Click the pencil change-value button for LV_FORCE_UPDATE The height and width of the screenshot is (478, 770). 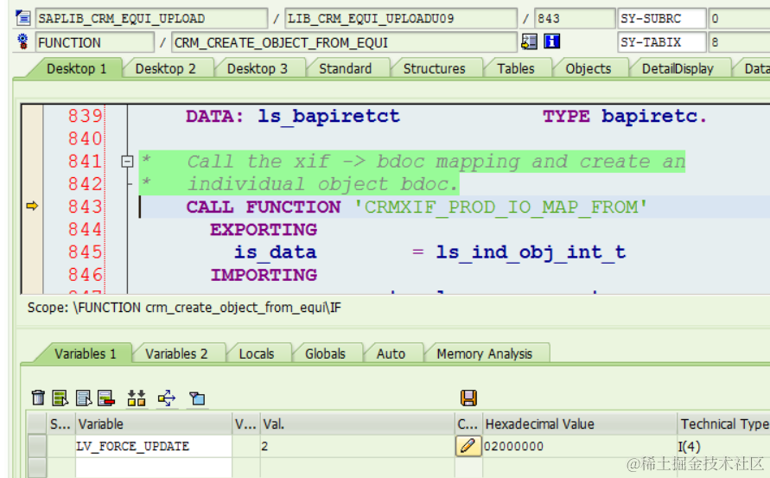pos(468,446)
